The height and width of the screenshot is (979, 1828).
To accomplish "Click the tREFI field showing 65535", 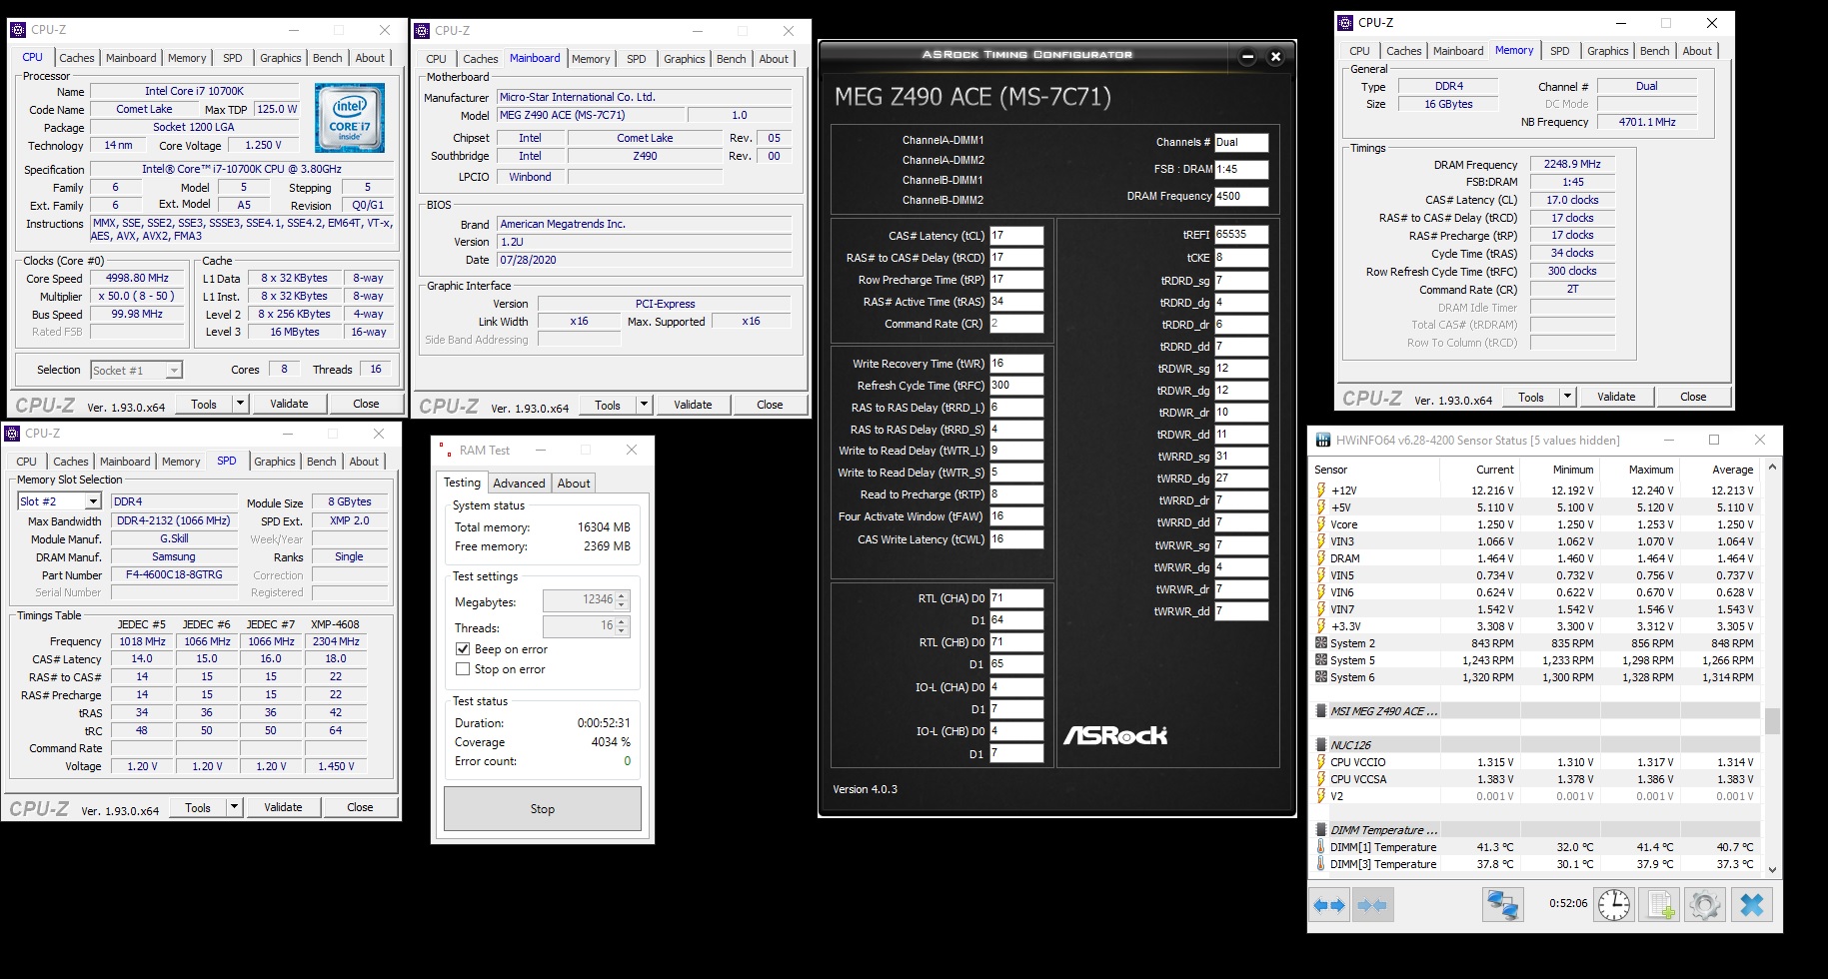I will point(1241,235).
